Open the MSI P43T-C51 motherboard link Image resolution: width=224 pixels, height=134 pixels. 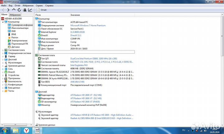(x=102, y=62)
